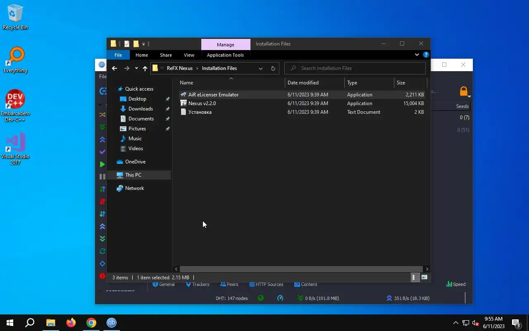Sort by the Size column header

410,83
